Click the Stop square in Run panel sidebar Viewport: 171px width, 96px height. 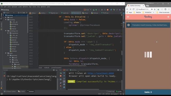pos(61,76)
